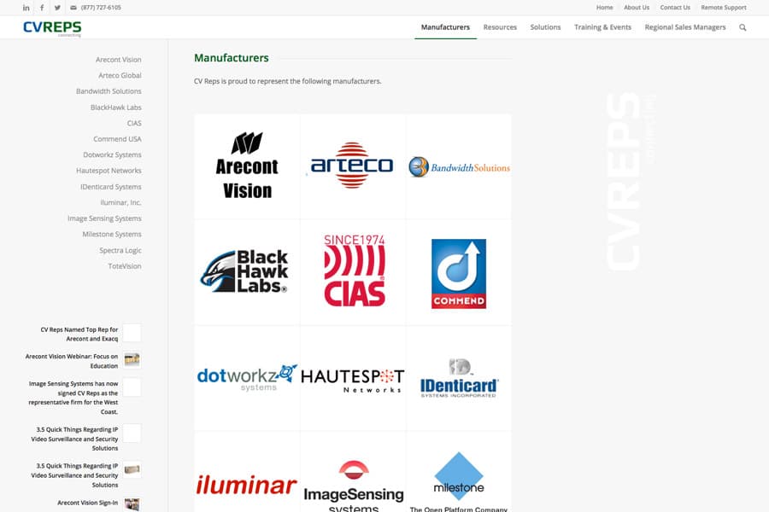This screenshot has width=769, height=512.
Task: Select BlackHawk Labs in sidebar
Action: (115, 108)
